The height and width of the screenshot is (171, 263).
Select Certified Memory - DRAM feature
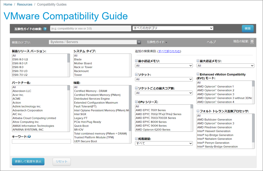coord(91,91)
